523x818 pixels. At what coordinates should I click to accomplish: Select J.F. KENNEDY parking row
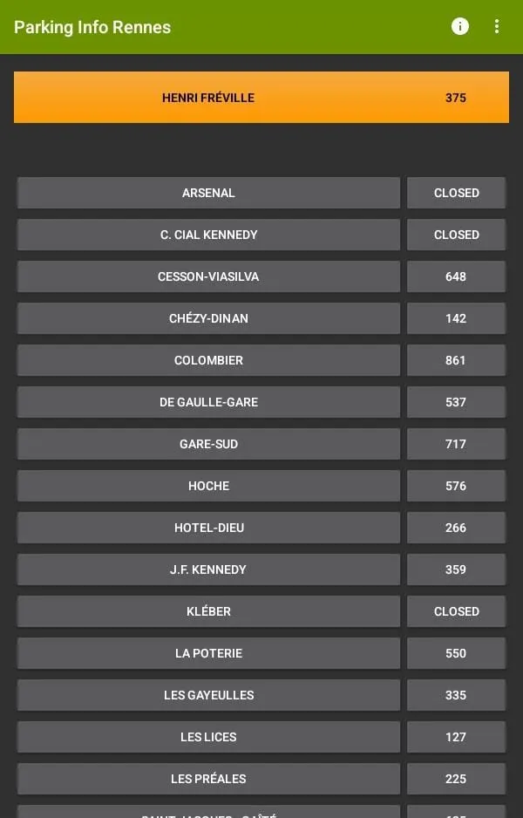[x=208, y=569]
